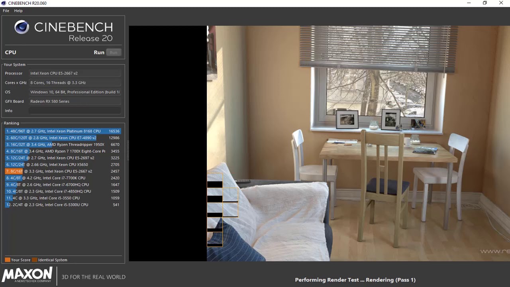The height and width of the screenshot is (287, 510).
Task: Close the Cinebench window
Action: pyautogui.click(x=501, y=3)
